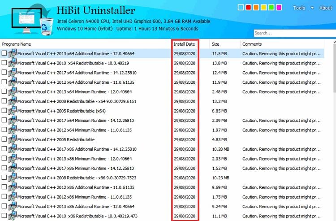Open the Tools menu
The width and height of the screenshot is (336, 221).
click(299, 8)
